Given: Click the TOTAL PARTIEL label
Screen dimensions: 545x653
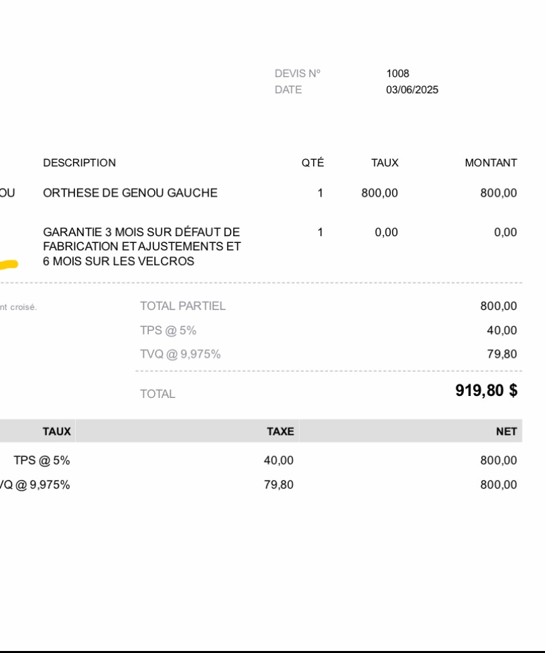Looking at the screenshot, I should [x=182, y=307].
